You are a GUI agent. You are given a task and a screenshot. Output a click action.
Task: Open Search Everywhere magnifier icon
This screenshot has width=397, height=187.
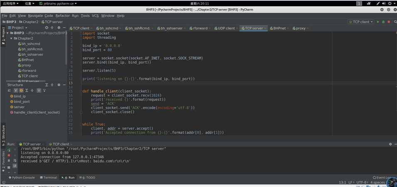click(395, 22)
